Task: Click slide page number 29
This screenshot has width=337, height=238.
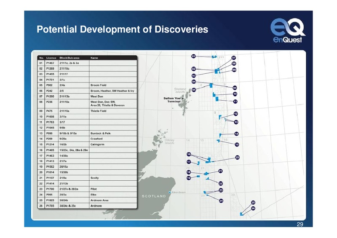Action: coord(300,224)
